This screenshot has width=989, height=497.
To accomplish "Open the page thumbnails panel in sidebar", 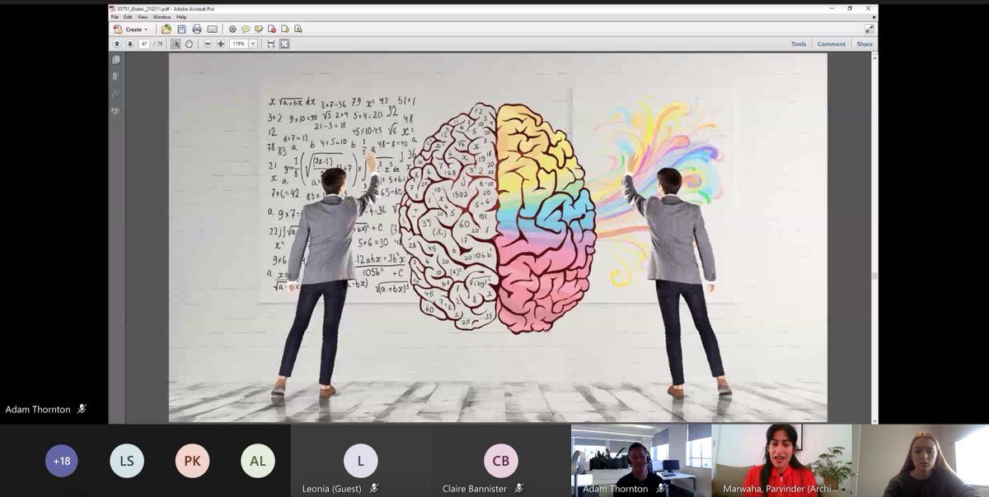I will point(116,60).
